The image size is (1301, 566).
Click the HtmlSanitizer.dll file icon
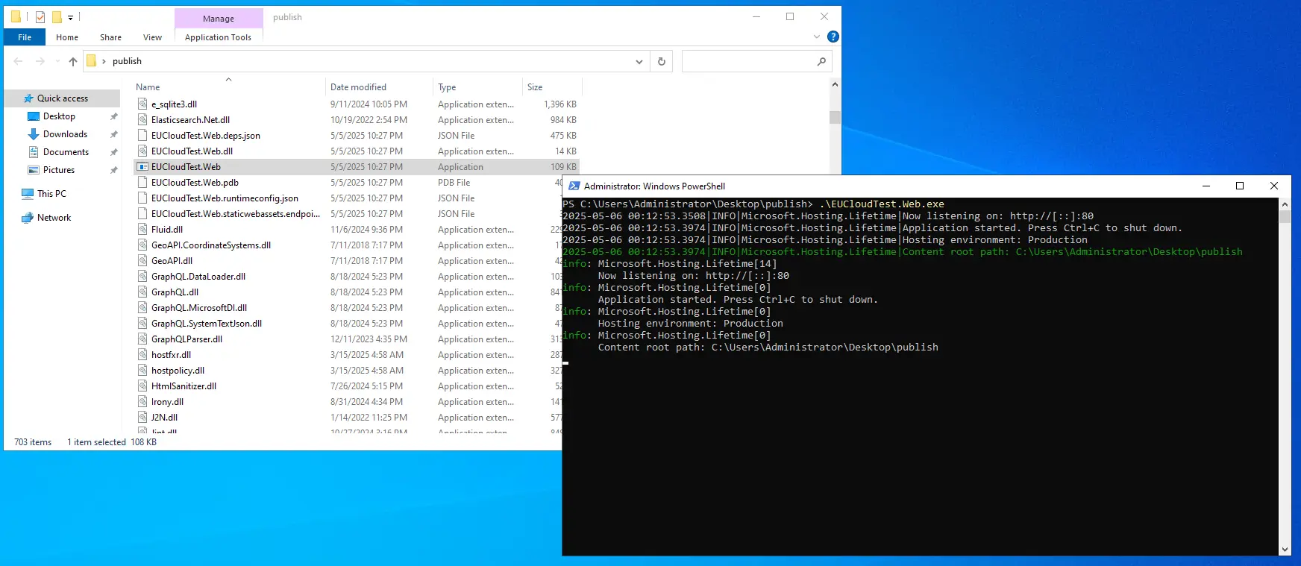tap(142, 386)
